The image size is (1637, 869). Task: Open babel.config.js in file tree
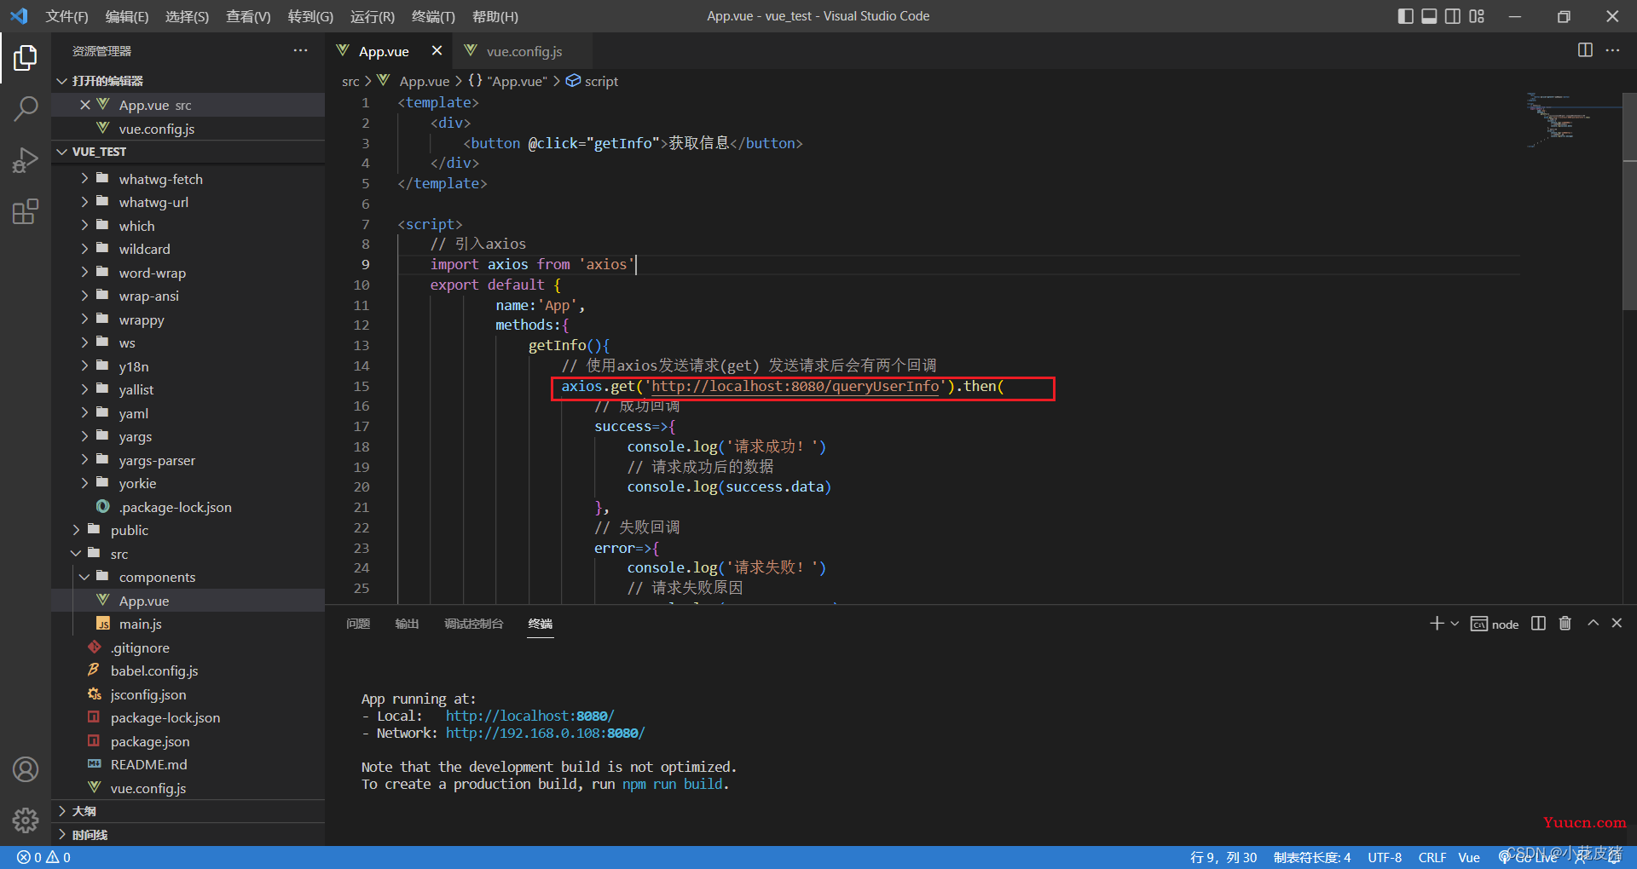coord(188,670)
